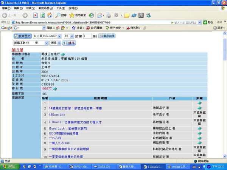Click holdings icon in Good Luck row
This screenshot has height=170, width=227.
[x=199, y=128]
